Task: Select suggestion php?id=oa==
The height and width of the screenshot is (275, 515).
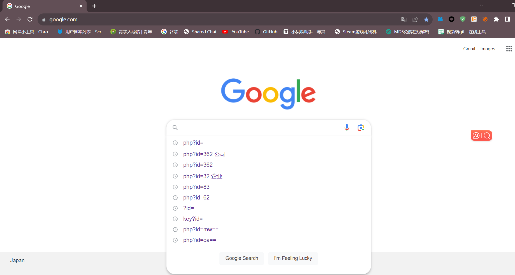Action: (268, 240)
